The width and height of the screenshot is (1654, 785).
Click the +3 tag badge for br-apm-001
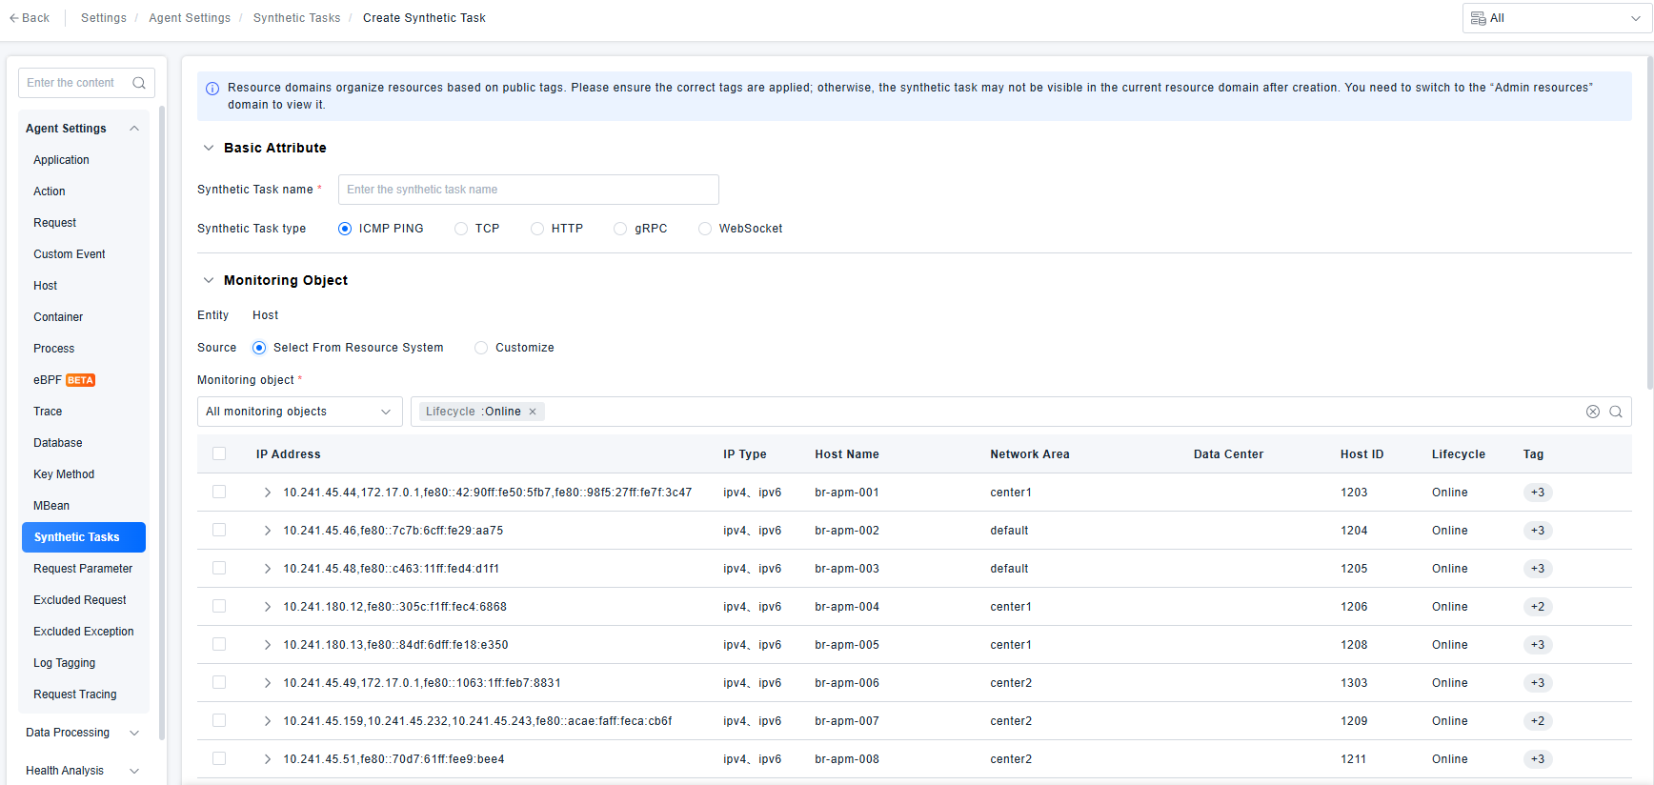pos(1537,493)
